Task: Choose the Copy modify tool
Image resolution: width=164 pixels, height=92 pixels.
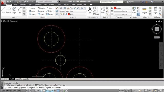Action: (x=32, y=11)
